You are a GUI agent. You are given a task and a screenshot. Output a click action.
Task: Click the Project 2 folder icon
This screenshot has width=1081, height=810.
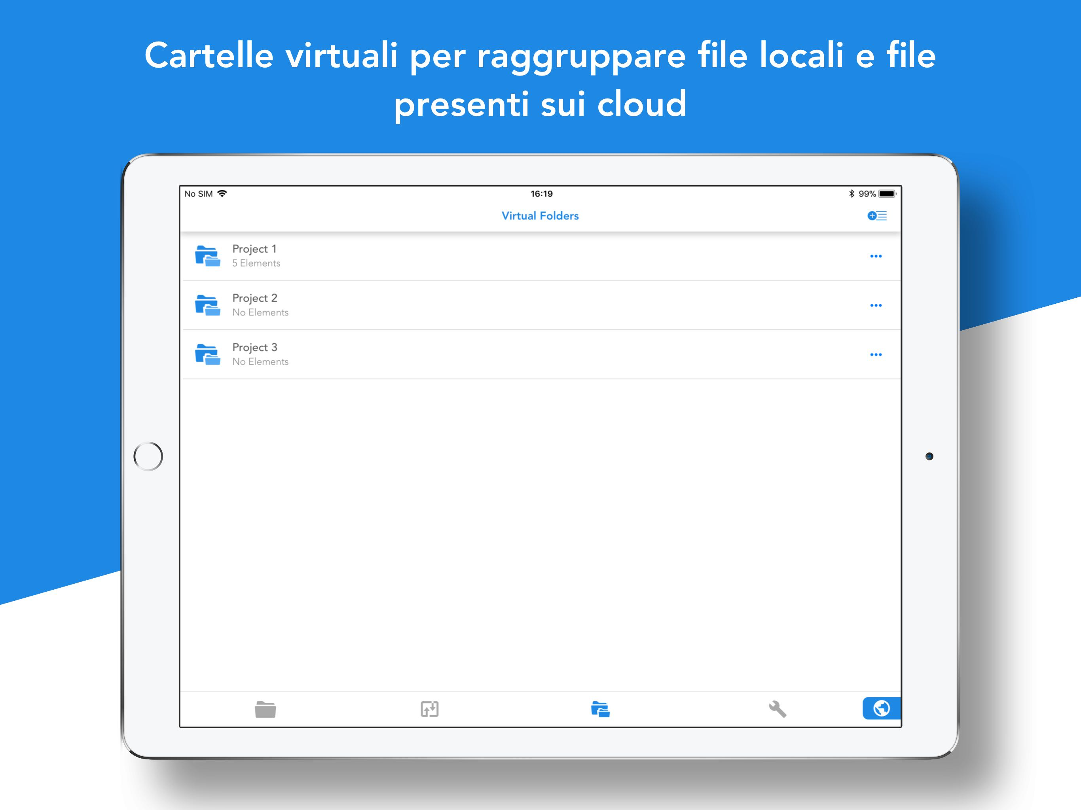[x=208, y=305]
